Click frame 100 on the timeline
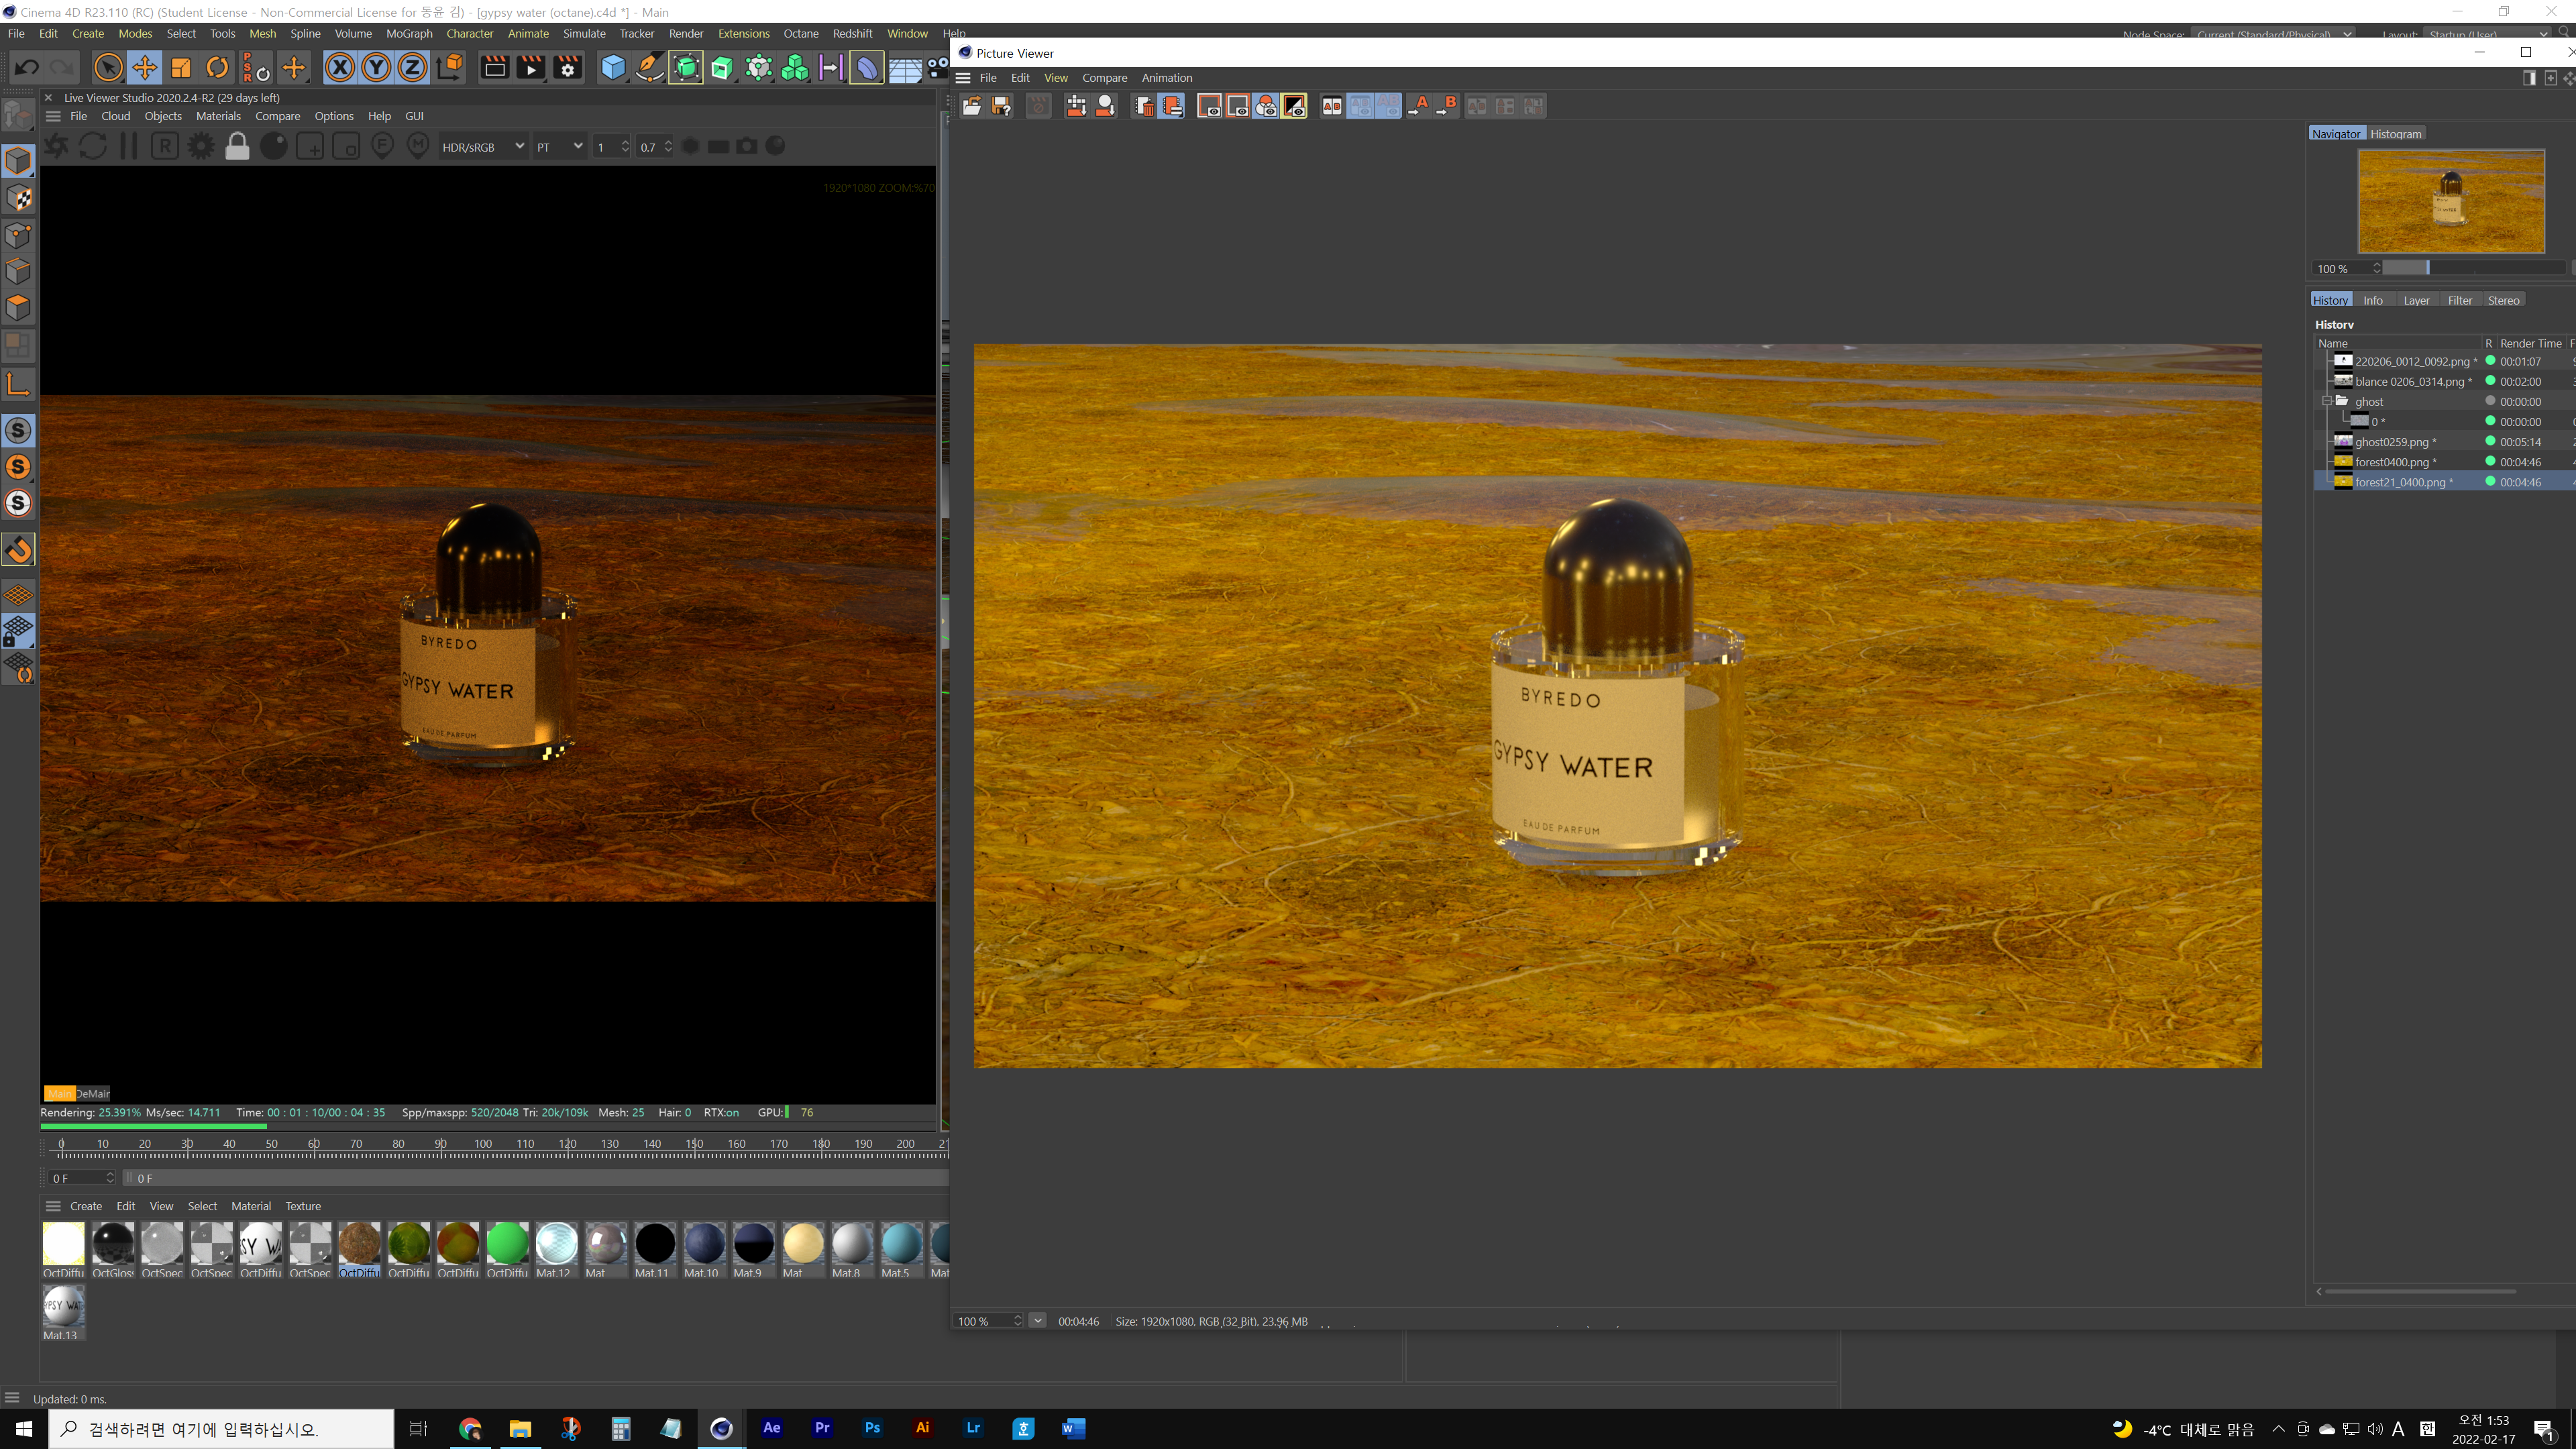The width and height of the screenshot is (2576, 1449). [x=483, y=1144]
